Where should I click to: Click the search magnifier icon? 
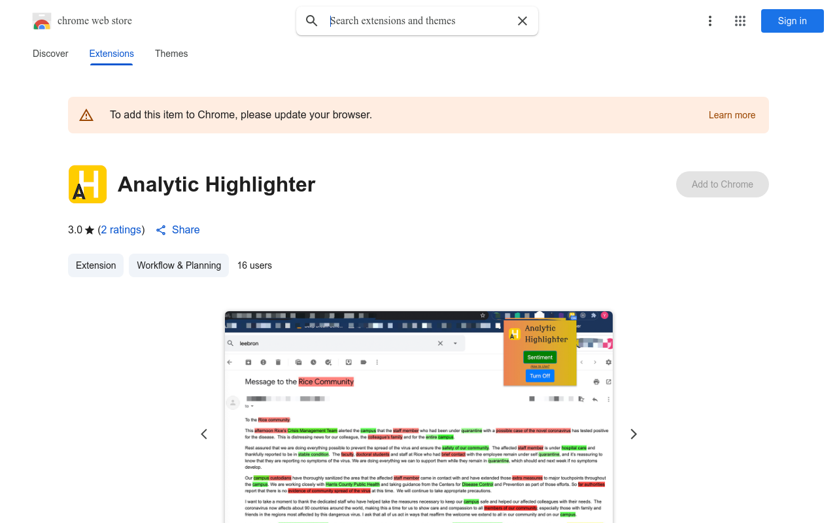click(312, 21)
